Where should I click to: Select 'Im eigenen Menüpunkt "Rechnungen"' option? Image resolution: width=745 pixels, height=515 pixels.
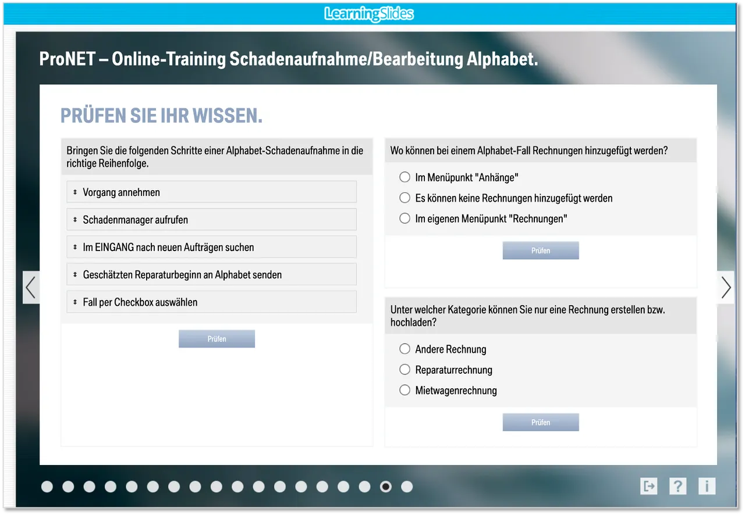pyautogui.click(x=405, y=219)
